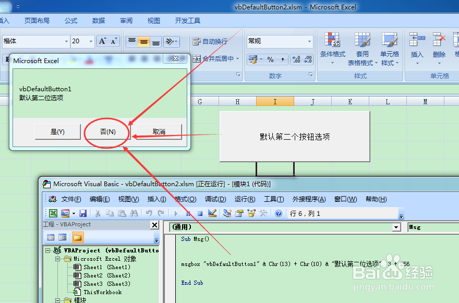Toggle the Middle Align button

(144, 41)
